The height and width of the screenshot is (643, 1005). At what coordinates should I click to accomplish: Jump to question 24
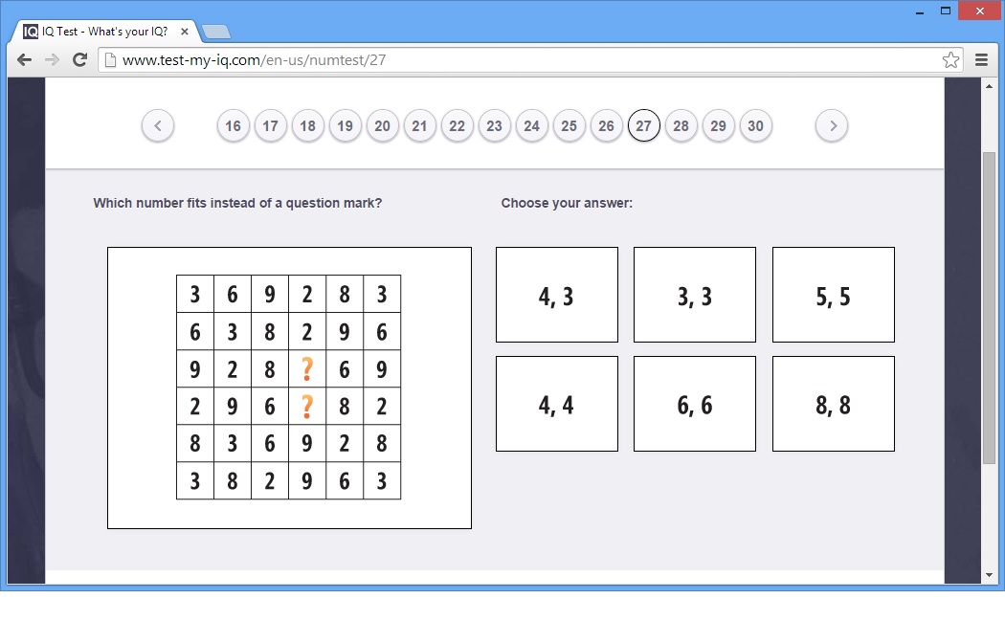(532, 125)
